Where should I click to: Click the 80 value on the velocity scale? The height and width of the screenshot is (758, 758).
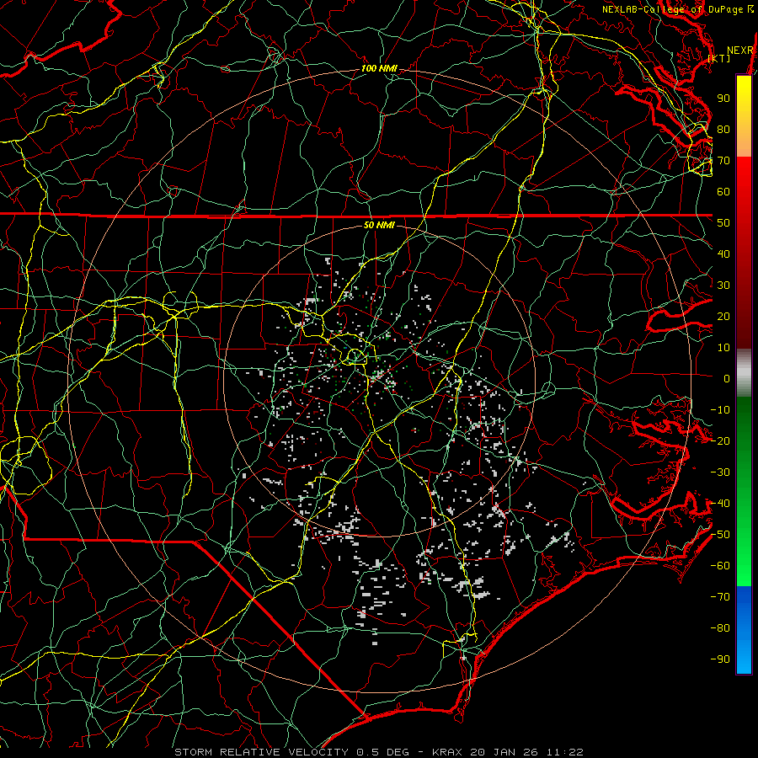(723, 130)
